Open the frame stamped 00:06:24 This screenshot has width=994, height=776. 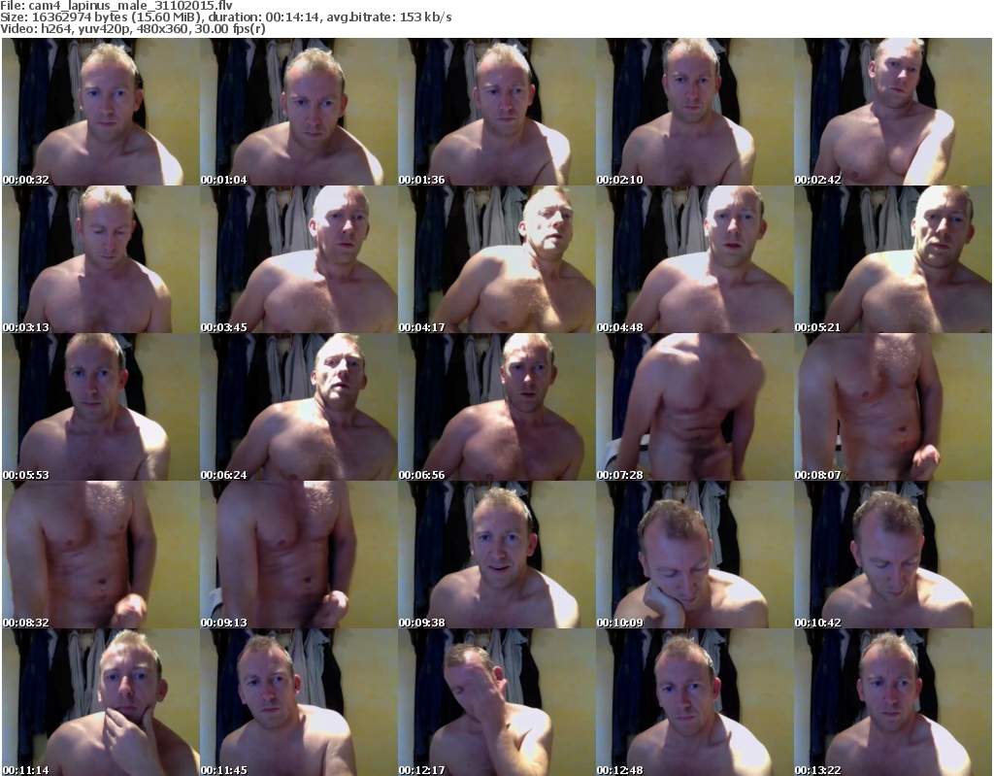(299, 407)
